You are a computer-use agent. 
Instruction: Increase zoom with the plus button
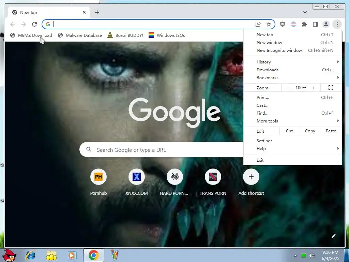[314, 88]
